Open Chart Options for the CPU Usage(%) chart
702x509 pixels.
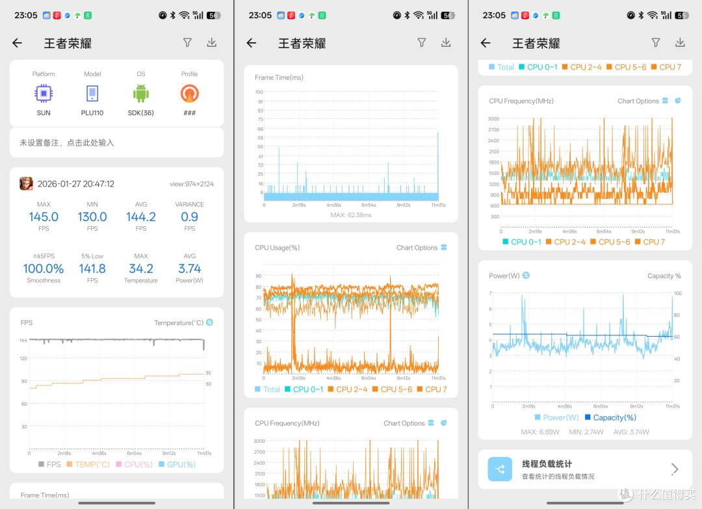click(x=421, y=248)
